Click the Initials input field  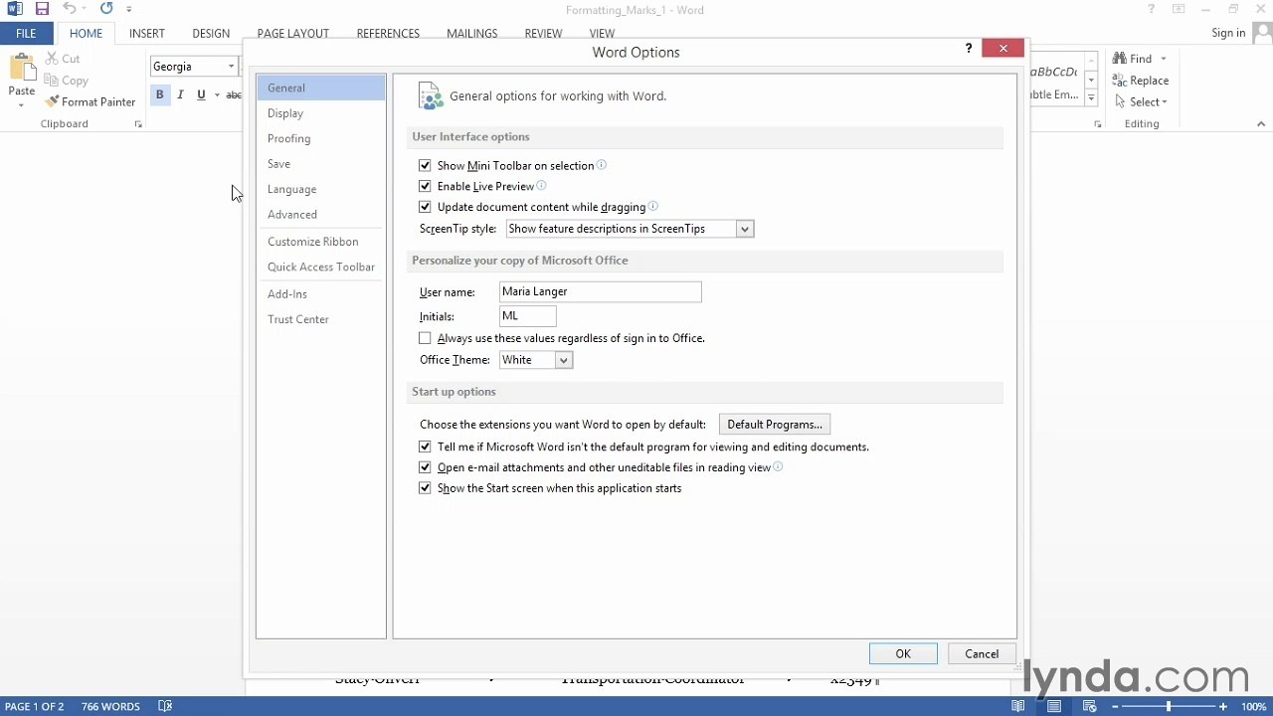528,316
